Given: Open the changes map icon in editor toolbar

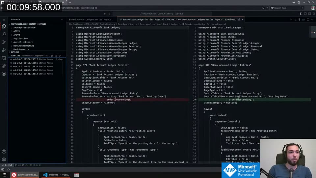Looking at the screenshot, I should pyautogui.click(x=303, y=19).
